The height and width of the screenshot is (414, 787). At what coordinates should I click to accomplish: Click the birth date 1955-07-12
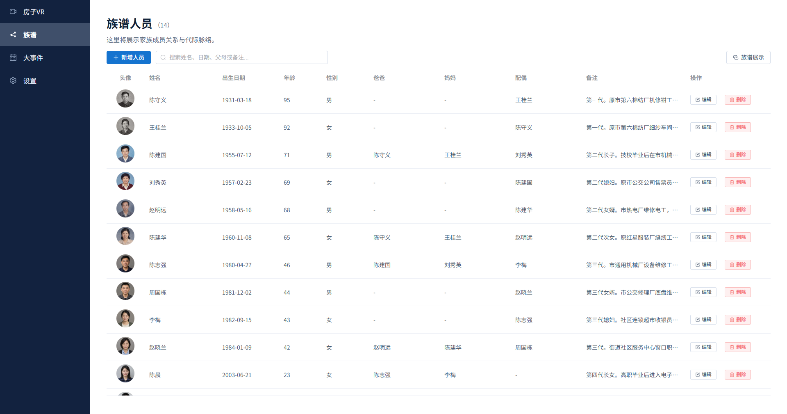point(237,155)
